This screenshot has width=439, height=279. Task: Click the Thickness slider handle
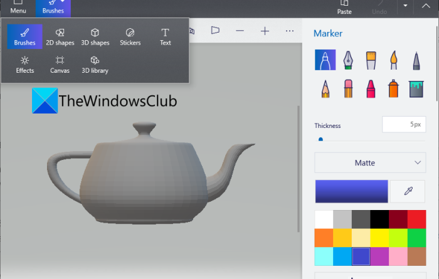point(321,139)
